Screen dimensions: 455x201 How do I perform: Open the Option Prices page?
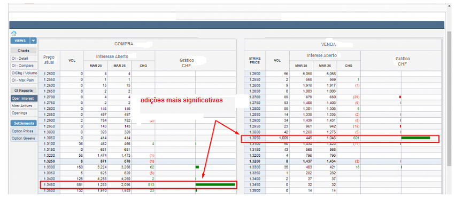(24, 131)
